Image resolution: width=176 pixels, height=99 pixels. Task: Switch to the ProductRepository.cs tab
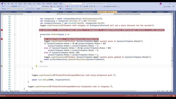point(6,12)
